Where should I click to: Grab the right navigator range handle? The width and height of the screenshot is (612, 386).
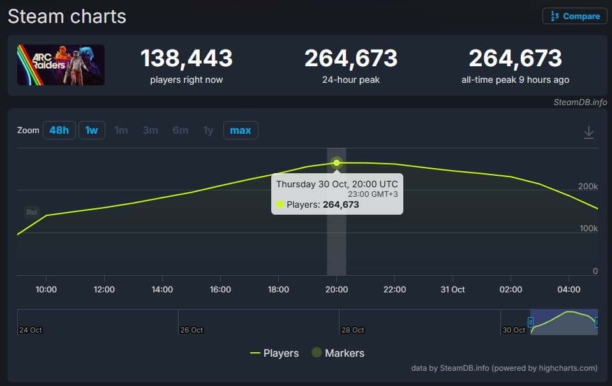coord(597,322)
